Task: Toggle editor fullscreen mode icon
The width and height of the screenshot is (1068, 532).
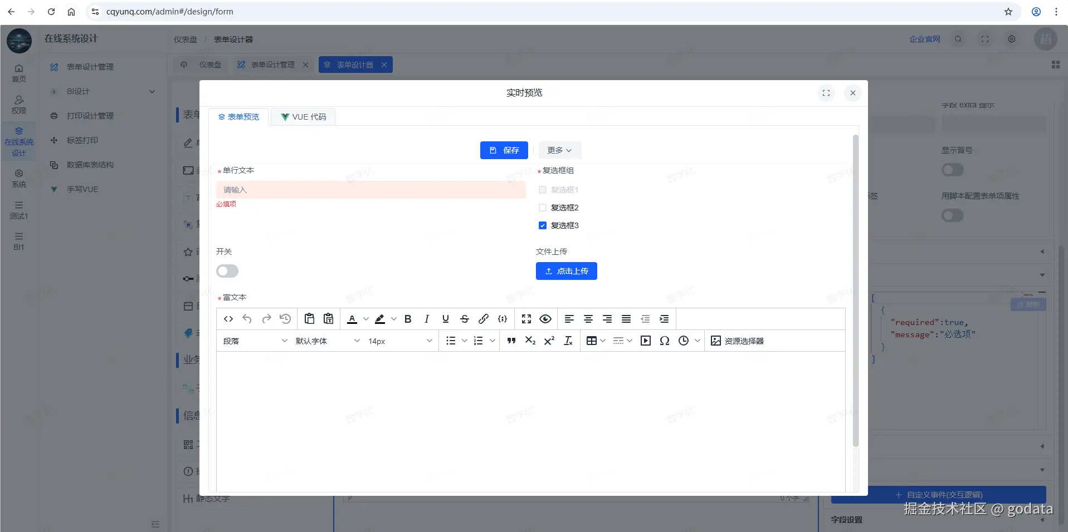Action: [526, 319]
